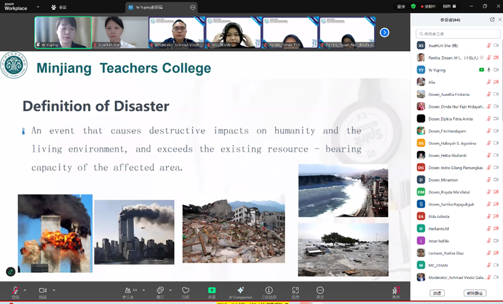Screen dimensions: 503x304
Task: Click the more options ellipsis in toolbar
Action: click(x=320, y=290)
